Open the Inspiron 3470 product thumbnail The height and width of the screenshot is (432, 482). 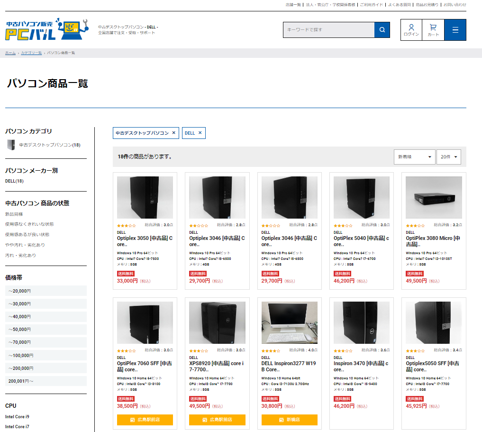tap(362, 322)
